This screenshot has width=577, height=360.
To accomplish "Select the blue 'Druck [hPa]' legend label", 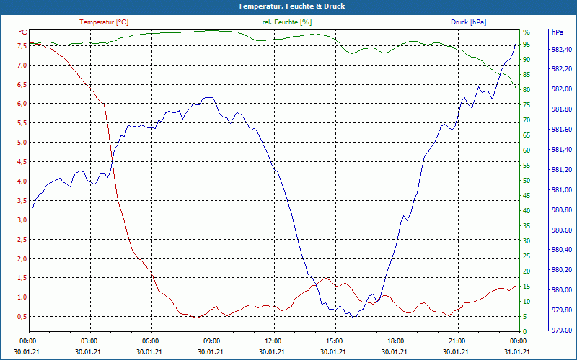I will 468,22.
